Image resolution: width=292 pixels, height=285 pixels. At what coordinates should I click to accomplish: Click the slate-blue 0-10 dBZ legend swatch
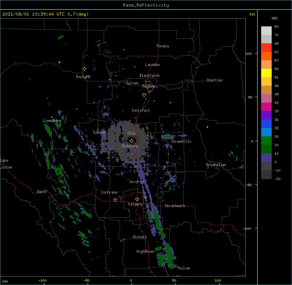pyautogui.click(x=266, y=158)
